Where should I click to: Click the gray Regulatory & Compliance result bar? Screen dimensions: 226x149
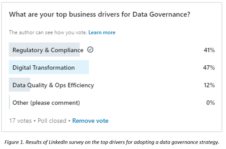pos(44,49)
